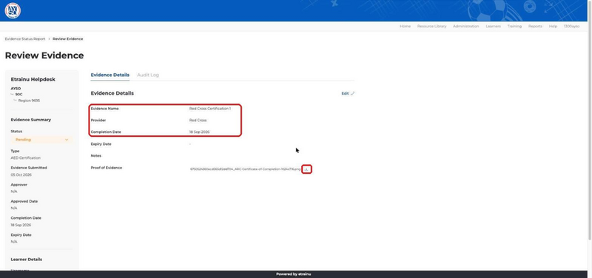Switch to the Audit Log tab
Image resolution: width=592 pixels, height=278 pixels.
point(148,75)
